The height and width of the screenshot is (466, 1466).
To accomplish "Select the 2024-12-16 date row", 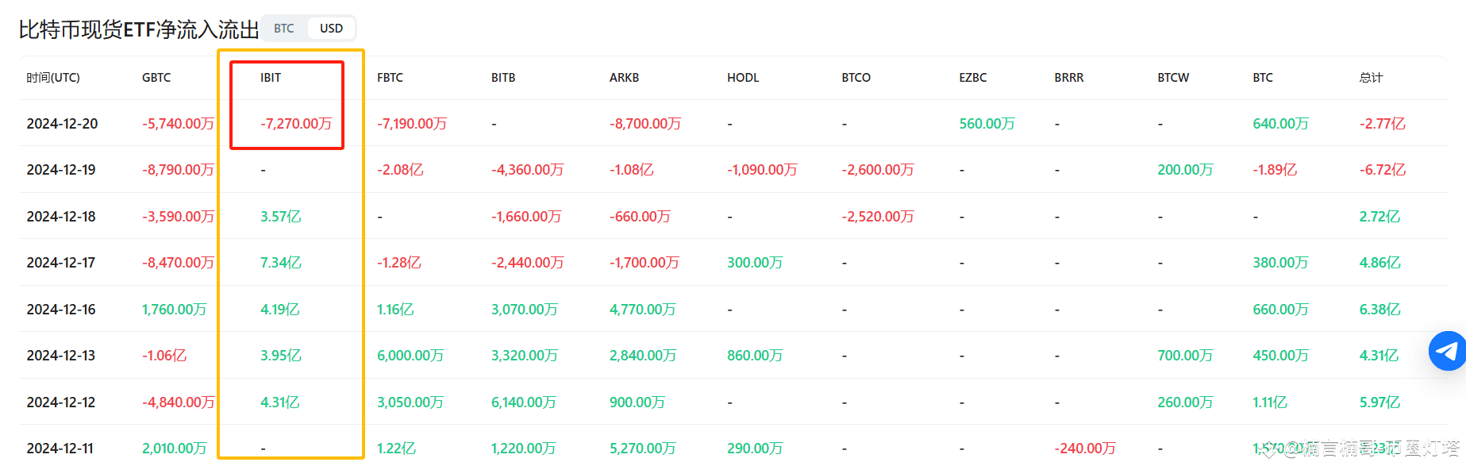I will pyautogui.click(x=733, y=309).
